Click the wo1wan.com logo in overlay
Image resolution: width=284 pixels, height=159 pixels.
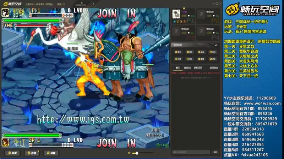(252, 9)
